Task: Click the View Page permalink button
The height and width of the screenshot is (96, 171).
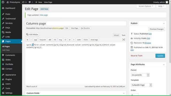Action: (x=74, y=28)
